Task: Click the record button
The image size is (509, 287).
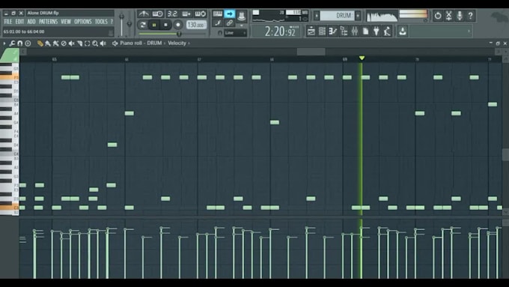Action: coord(178,25)
